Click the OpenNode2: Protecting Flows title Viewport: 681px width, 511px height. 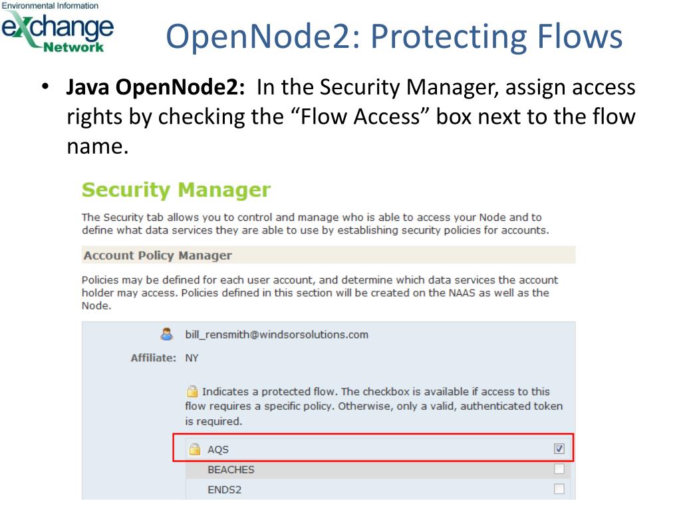[394, 37]
